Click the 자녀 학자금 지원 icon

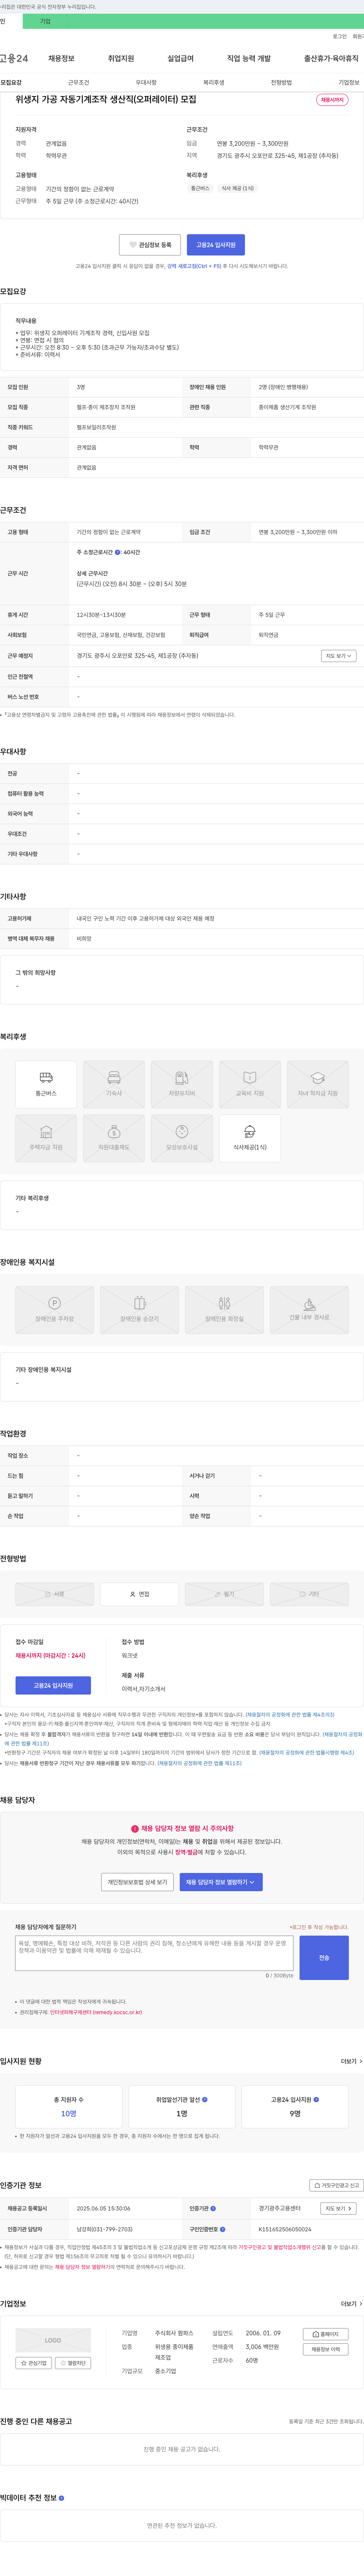(x=318, y=1084)
